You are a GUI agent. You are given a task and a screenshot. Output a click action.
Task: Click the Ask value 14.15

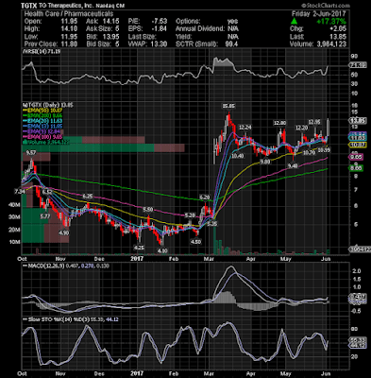pos(112,22)
